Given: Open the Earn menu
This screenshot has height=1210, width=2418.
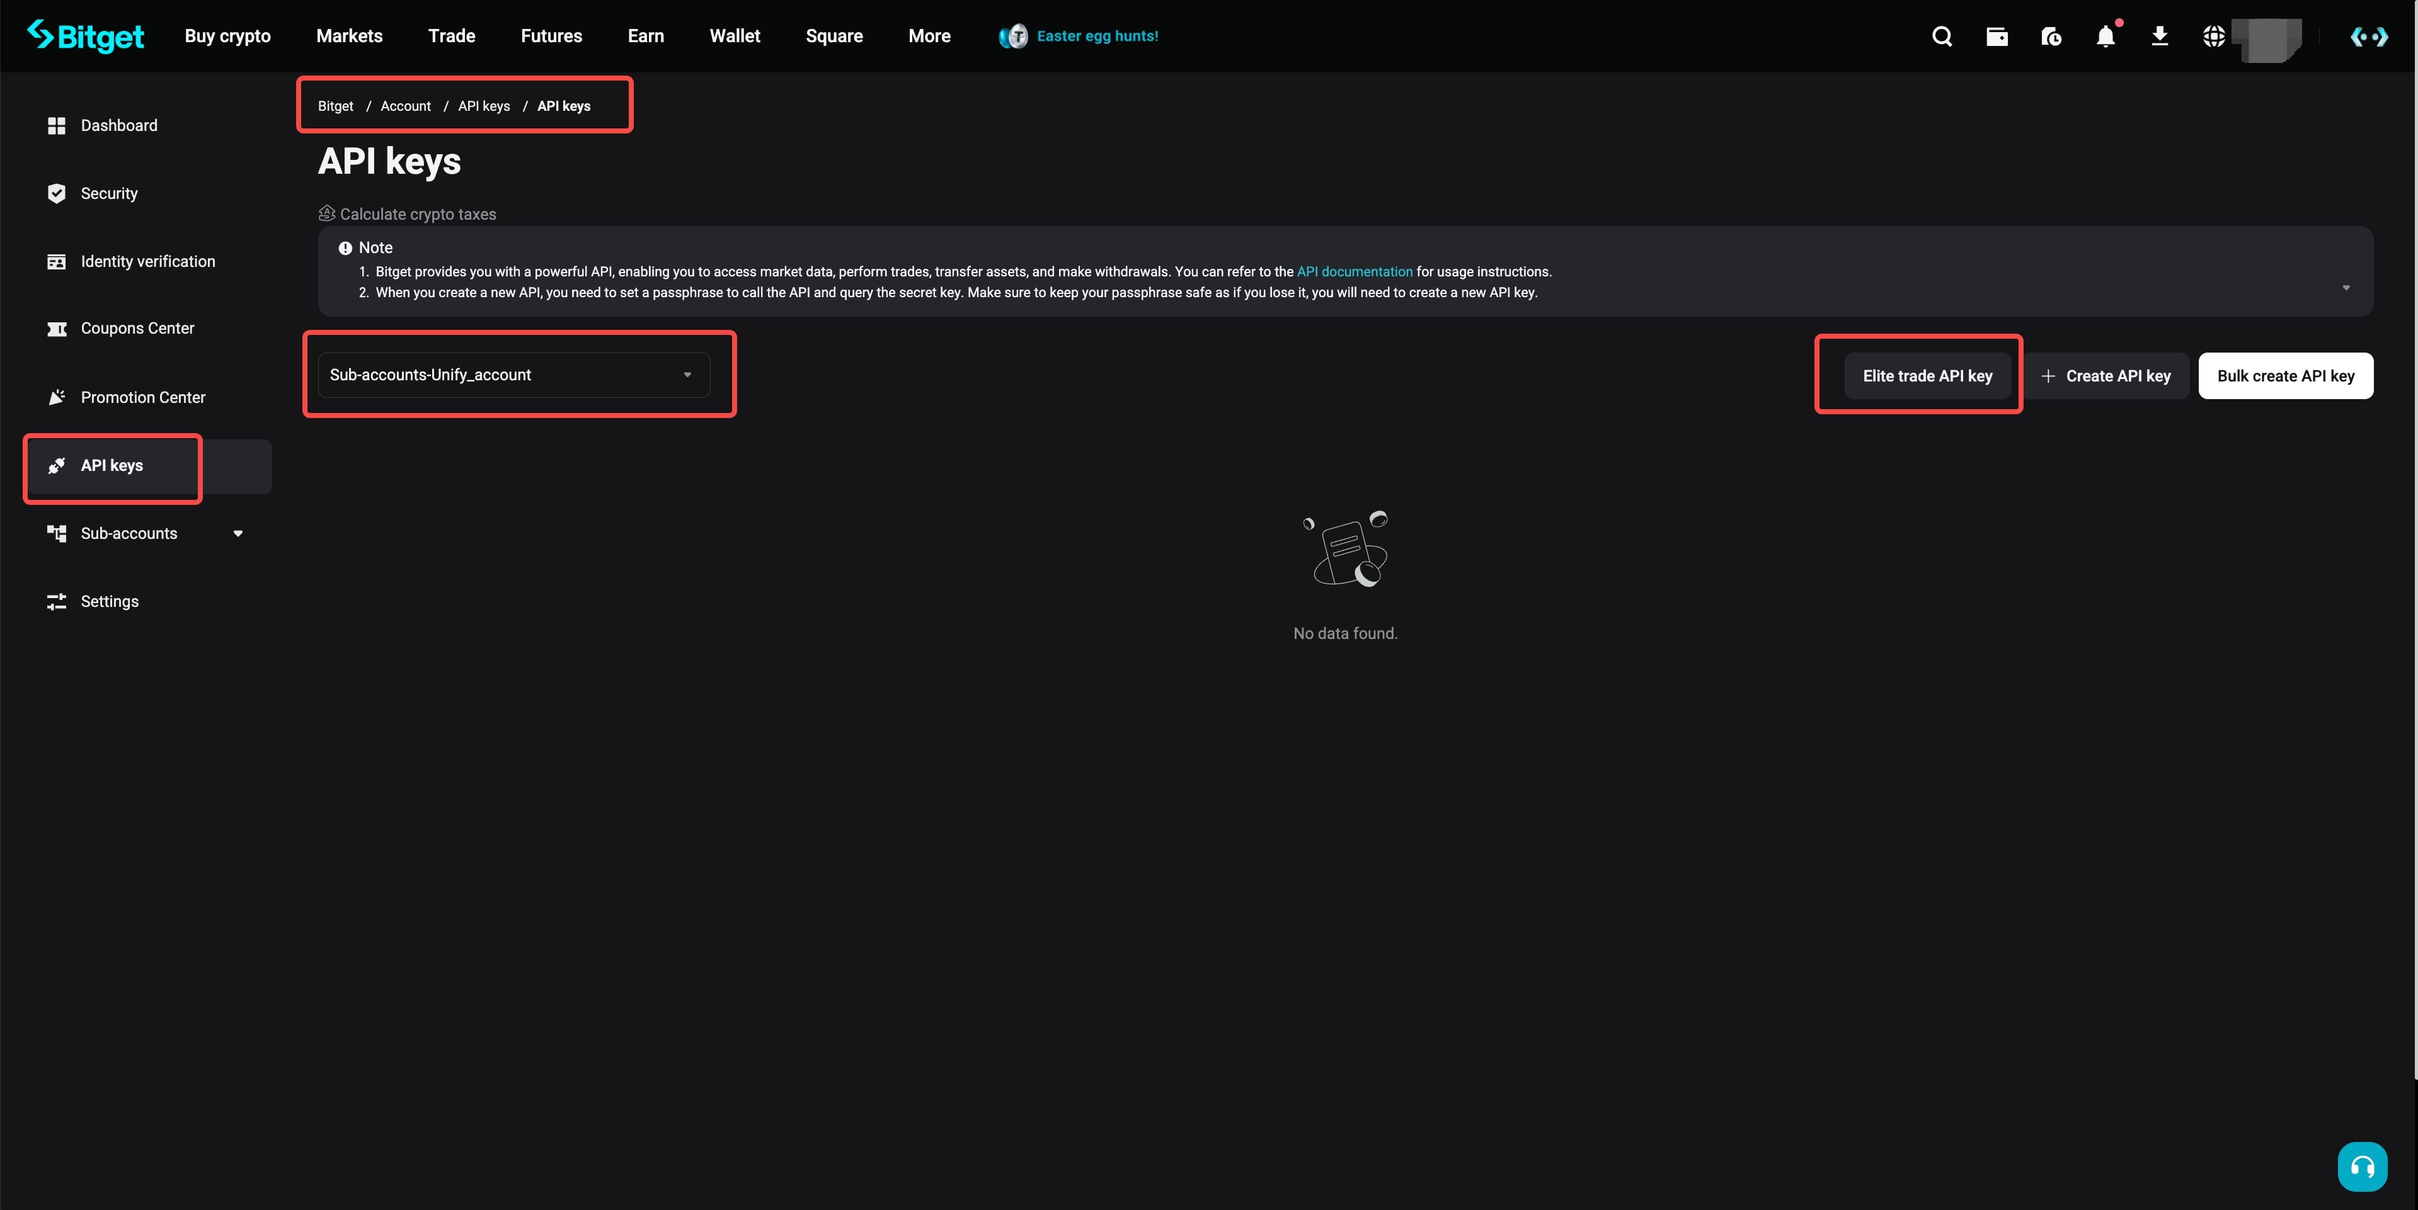Looking at the screenshot, I should (x=645, y=36).
